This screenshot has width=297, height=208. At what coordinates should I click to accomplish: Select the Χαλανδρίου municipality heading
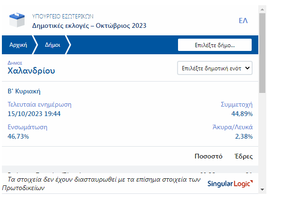coord(31,71)
